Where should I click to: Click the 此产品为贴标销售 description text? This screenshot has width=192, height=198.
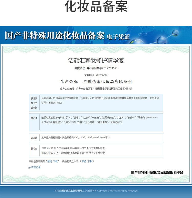(x=76, y=138)
